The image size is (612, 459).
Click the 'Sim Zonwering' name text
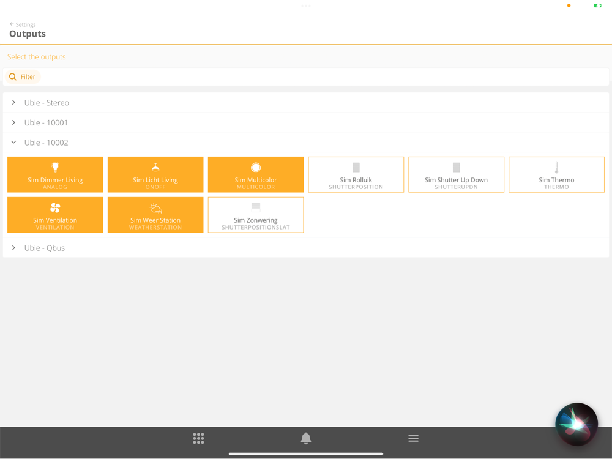point(256,220)
